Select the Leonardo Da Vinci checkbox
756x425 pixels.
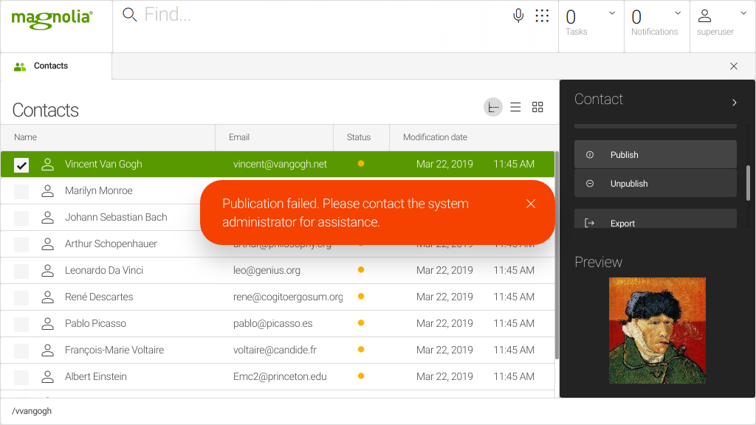coord(21,271)
